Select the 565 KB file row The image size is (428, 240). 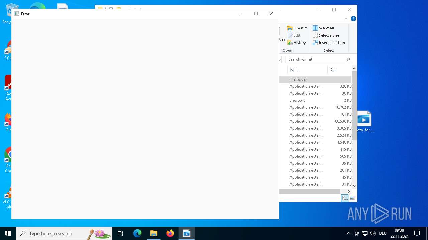tap(315, 156)
